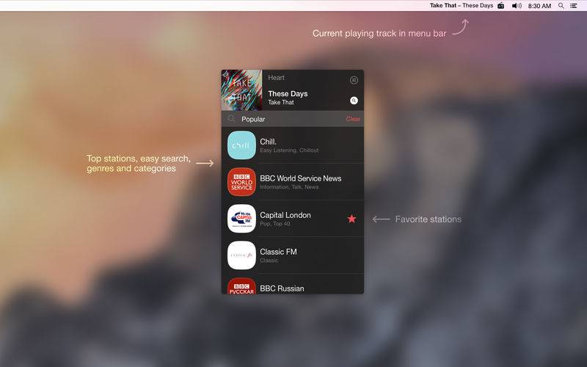The image size is (587, 367).
Task: Select the 'Capital London' station
Action: (285, 215)
